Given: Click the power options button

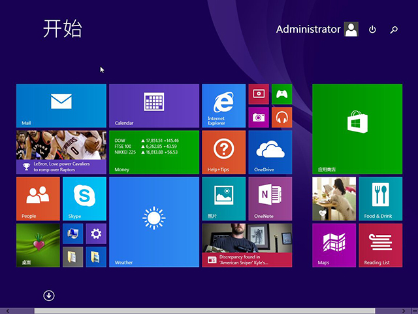Looking at the screenshot, I should coord(372,29).
